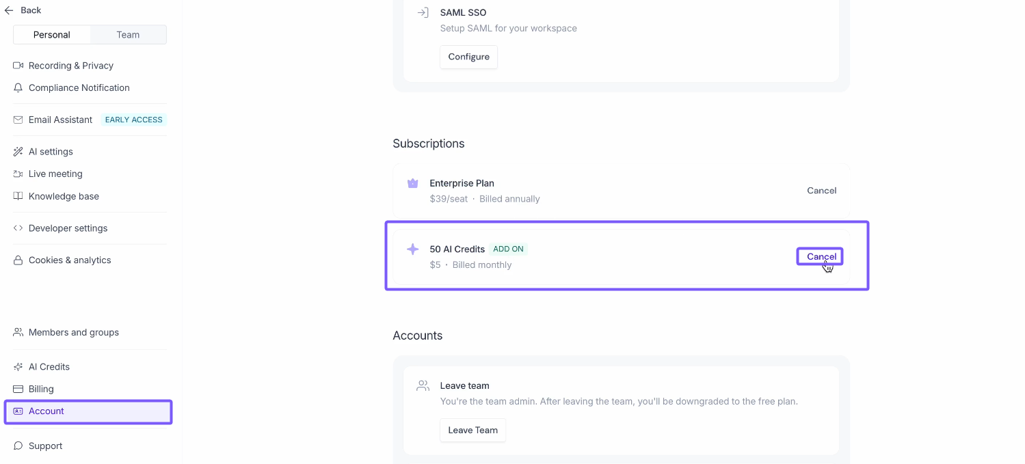The height and width of the screenshot is (464, 1025).
Task: Cancel the 50 AI Credits add-on
Action: point(821,257)
